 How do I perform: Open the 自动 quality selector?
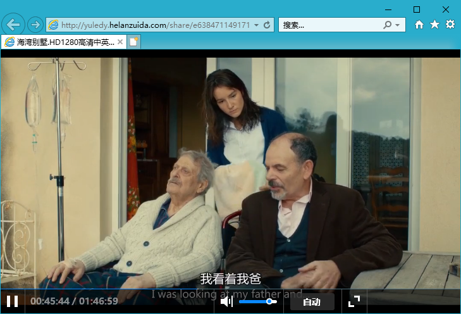point(312,302)
